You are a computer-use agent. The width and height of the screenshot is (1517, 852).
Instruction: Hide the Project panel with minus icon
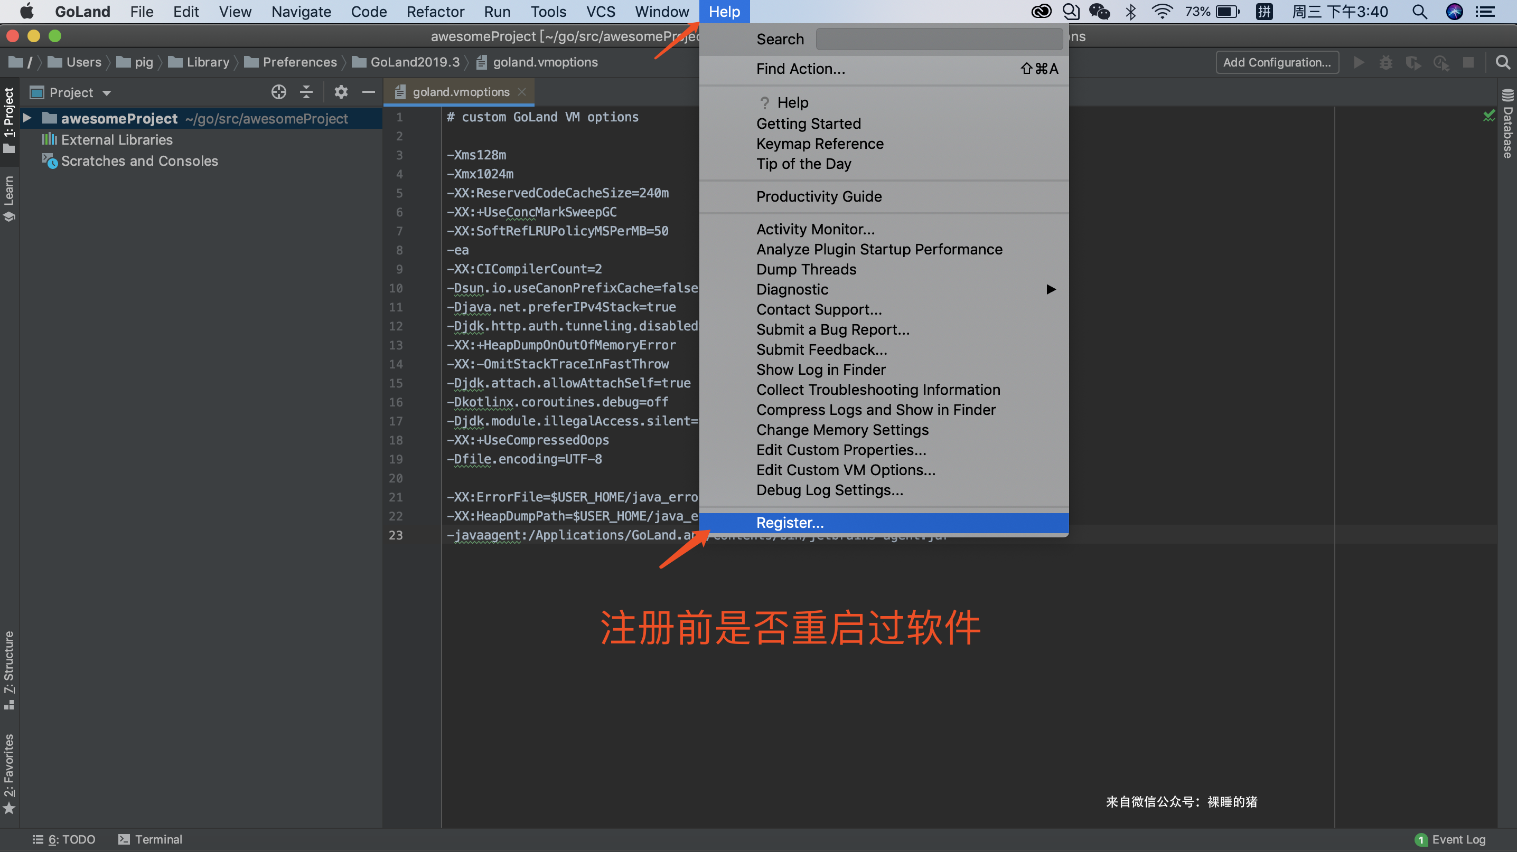(369, 92)
